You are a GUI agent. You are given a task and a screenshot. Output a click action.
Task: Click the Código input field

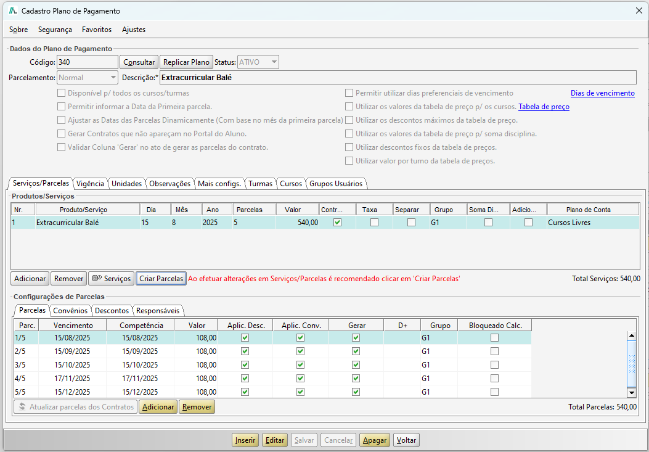tap(88, 62)
